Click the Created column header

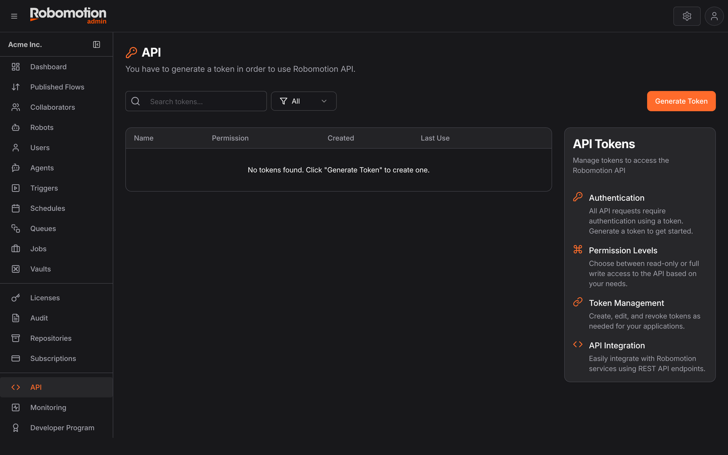(x=341, y=138)
